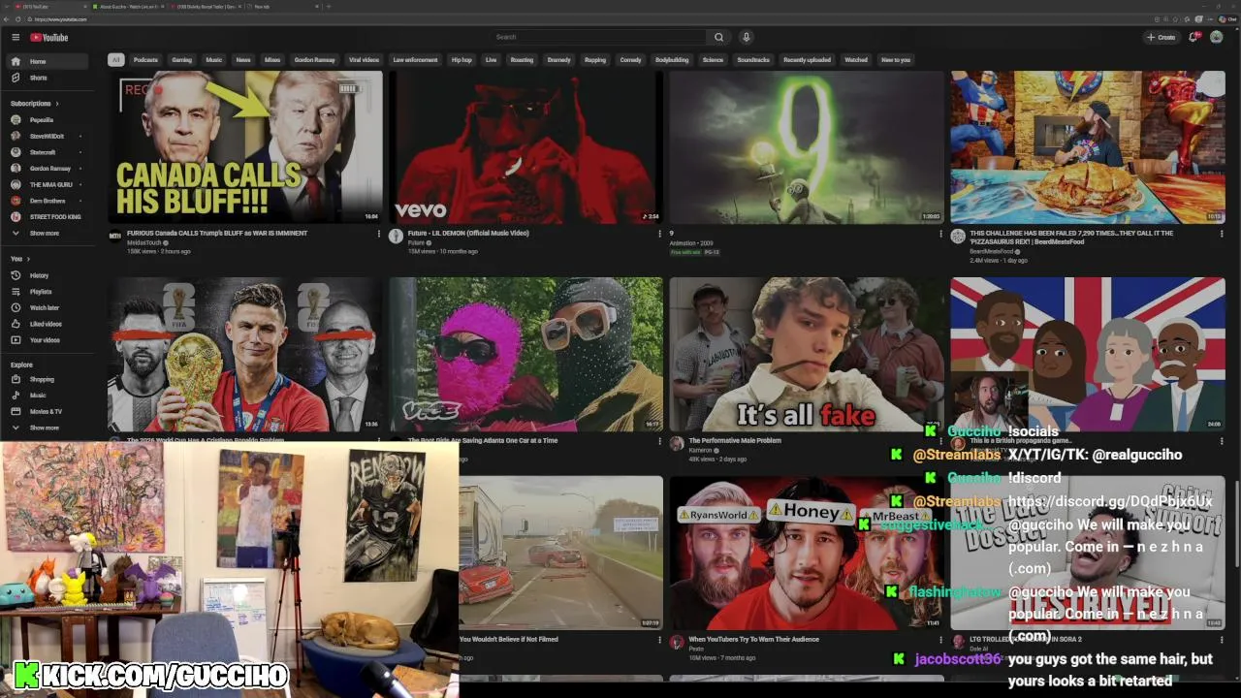Click the YouTube search input field
The width and height of the screenshot is (1241, 698).
(x=599, y=37)
